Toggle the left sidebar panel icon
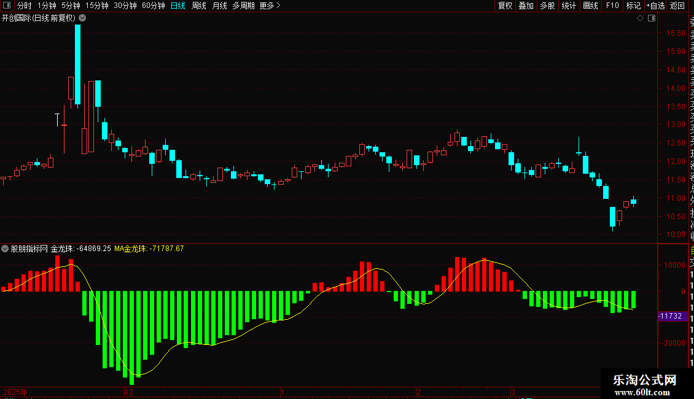Screen dimensions: 694x399 click(7, 6)
